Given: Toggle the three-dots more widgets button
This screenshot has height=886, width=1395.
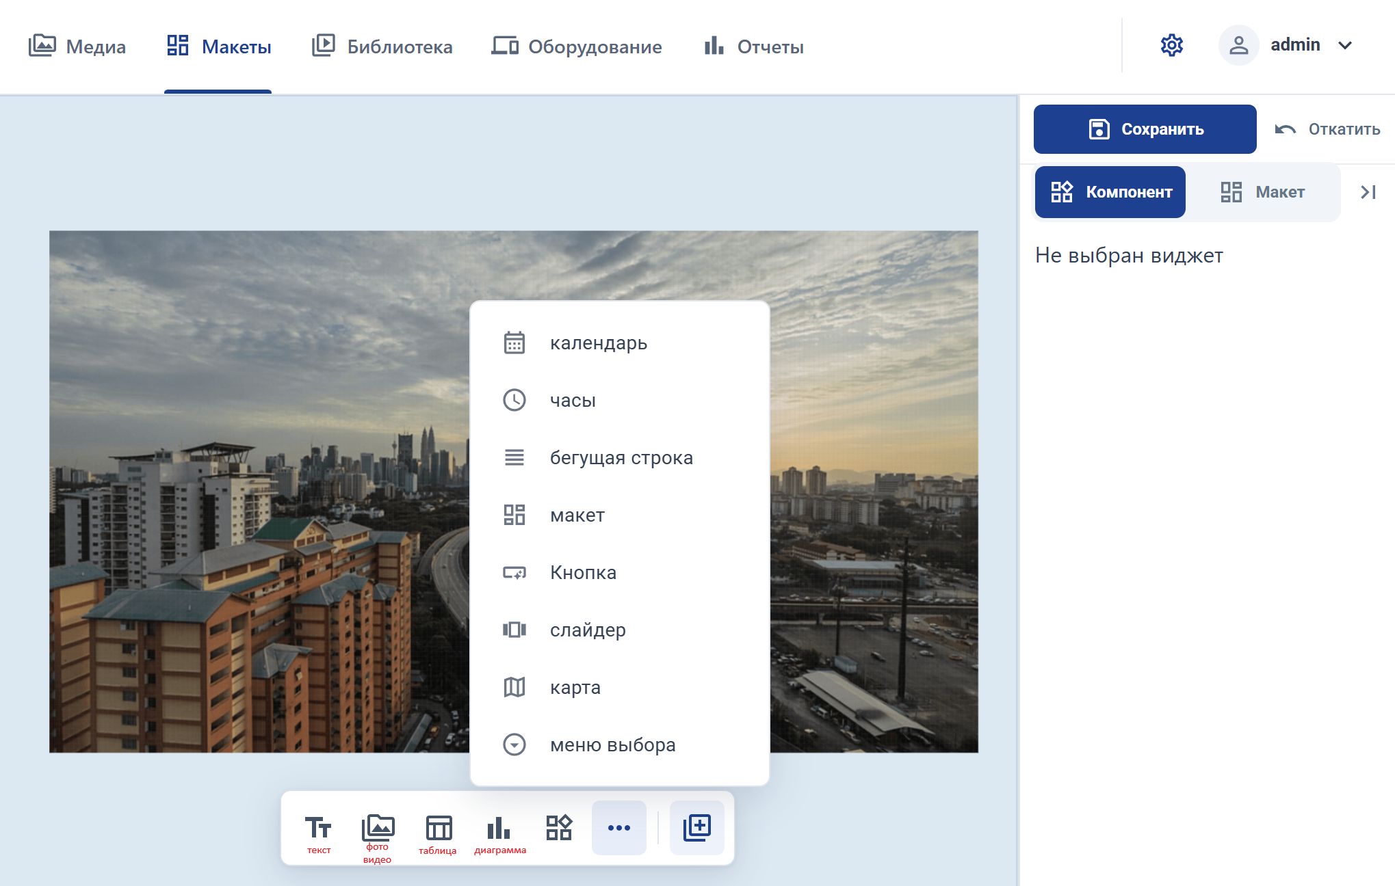Looking at the screenshot, I should tap(619, 828).
